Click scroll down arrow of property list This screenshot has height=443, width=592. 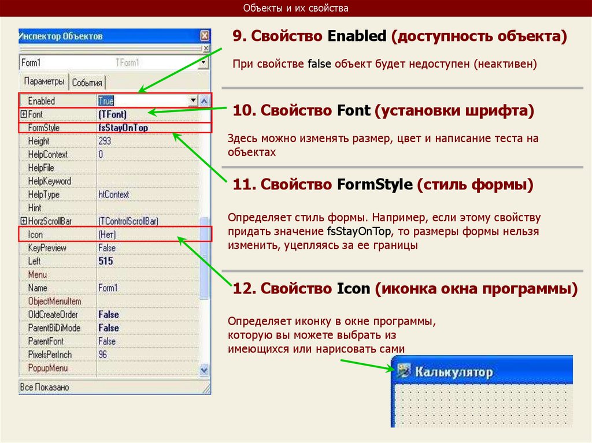204,370
